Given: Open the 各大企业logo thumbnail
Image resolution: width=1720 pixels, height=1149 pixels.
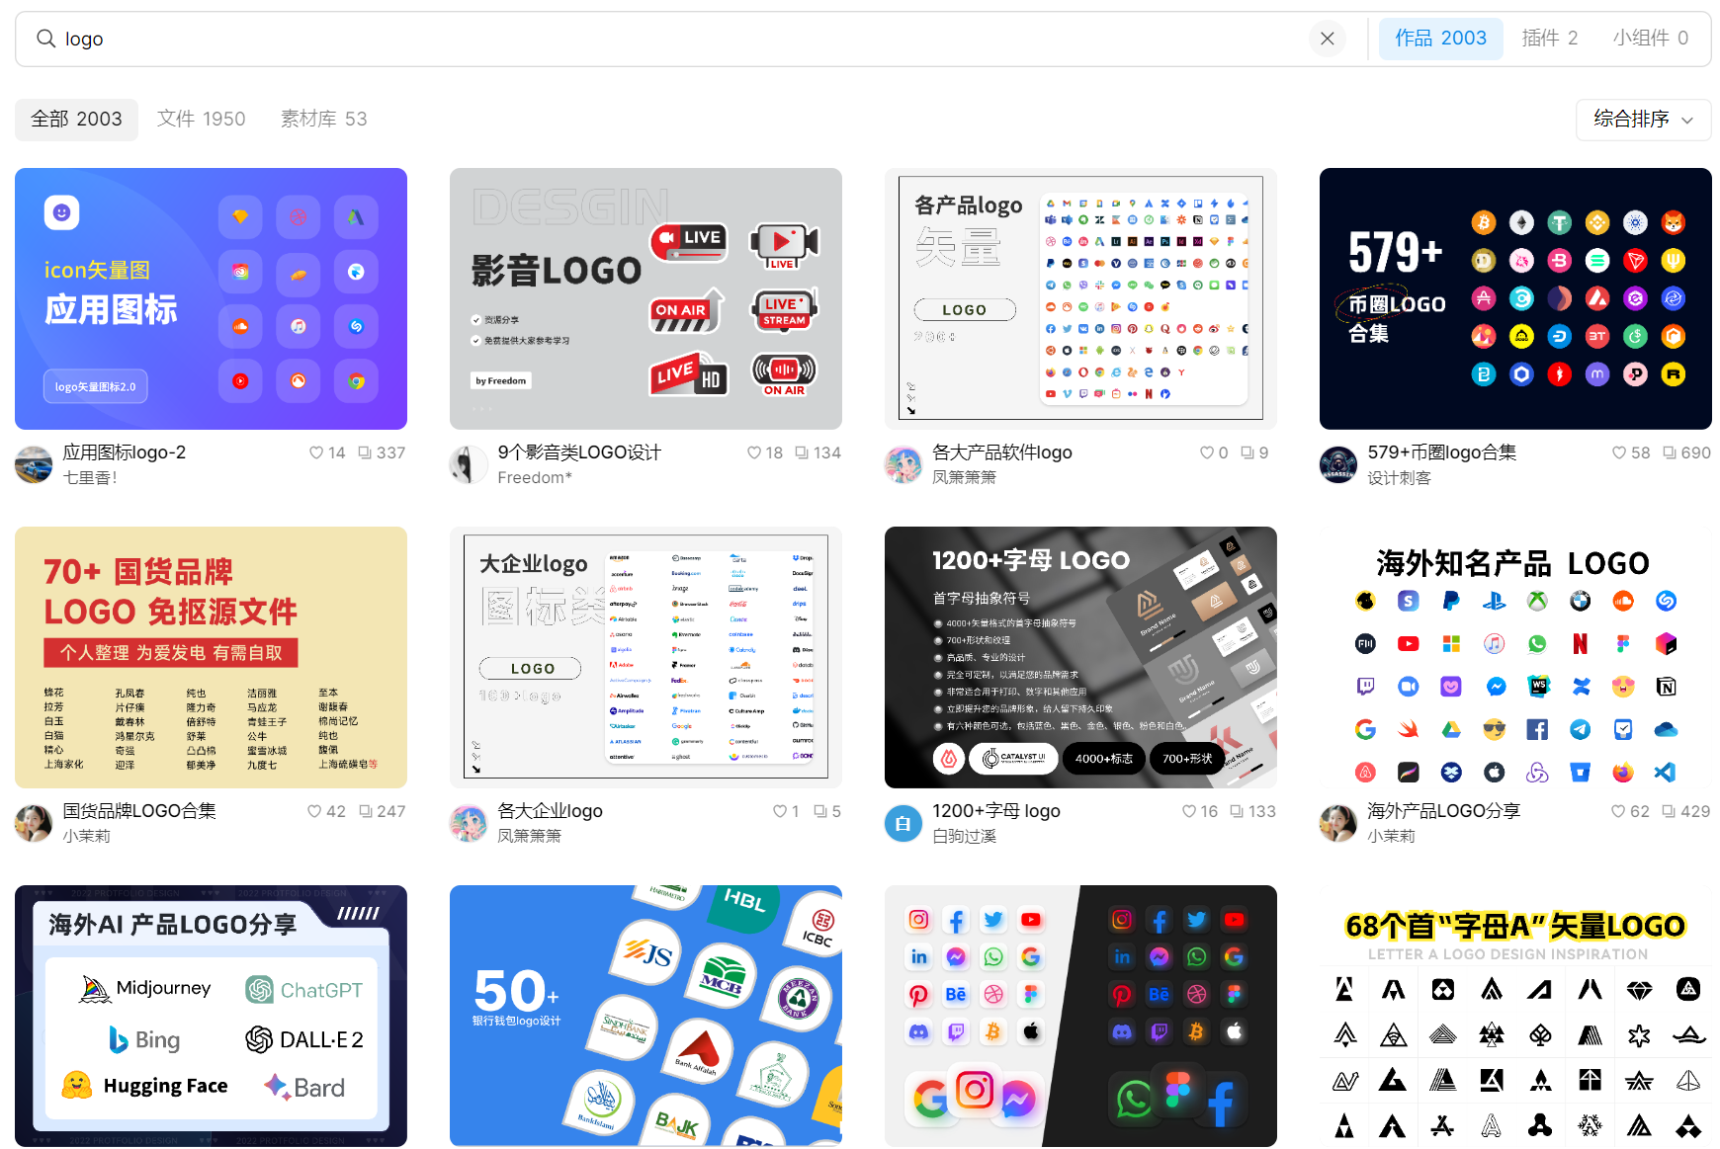Looking at the screenshot, I should tap(645, 657).
